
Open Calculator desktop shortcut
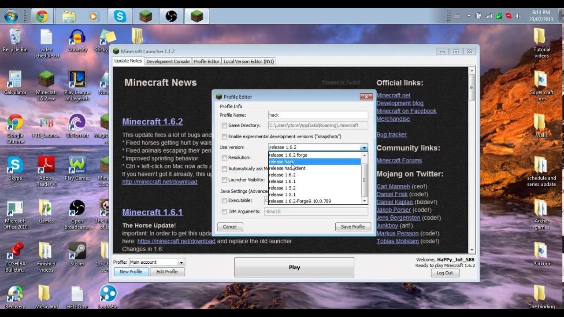[x=15, y=82]
